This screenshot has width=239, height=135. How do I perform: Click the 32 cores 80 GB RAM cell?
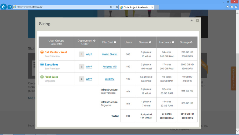coord(167,91)
